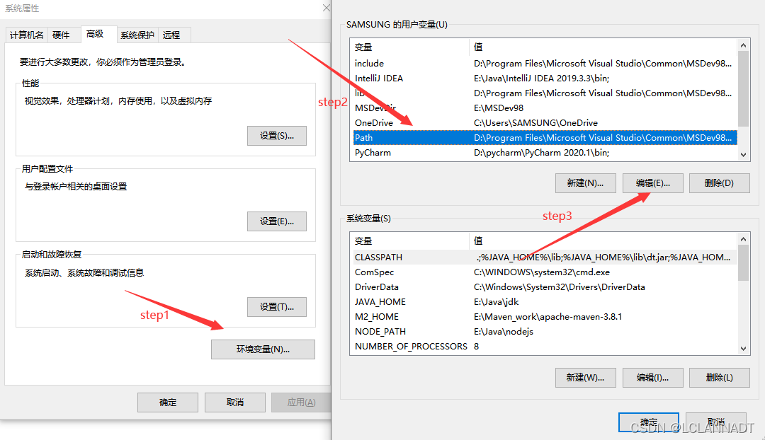Close the 系统属性 window
Image resolution: width=765 pixels, height=440 pixels.
[326, 8]
